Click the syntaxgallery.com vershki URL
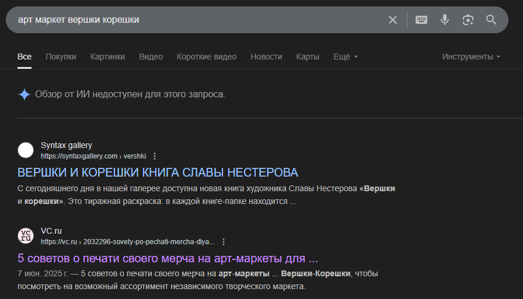Viewport: 523px width, 299px height. click(93, 156)
